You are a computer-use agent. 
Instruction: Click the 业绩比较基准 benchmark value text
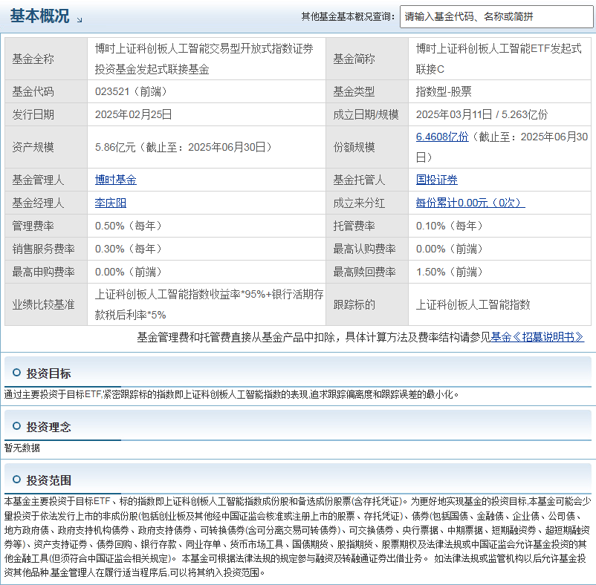coord(209,304)
